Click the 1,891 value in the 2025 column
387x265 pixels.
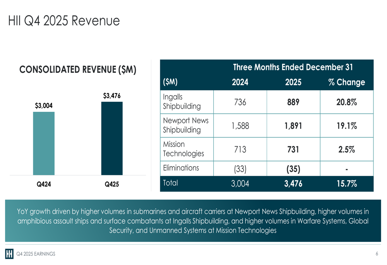[x=293, y=126]
